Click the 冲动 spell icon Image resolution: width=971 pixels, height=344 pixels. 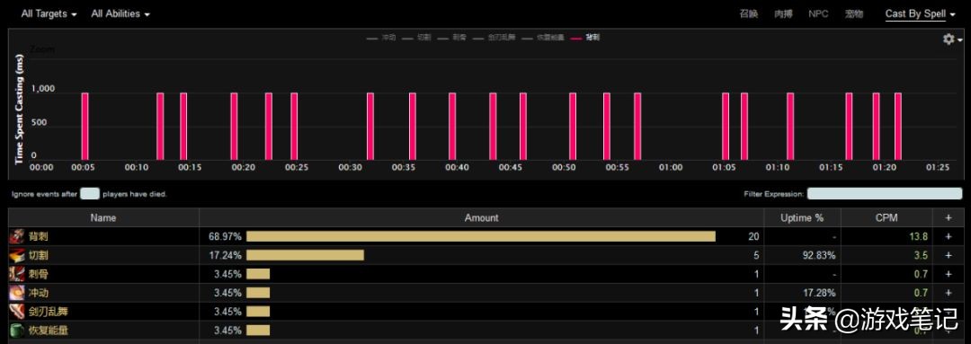coord(17,293)
